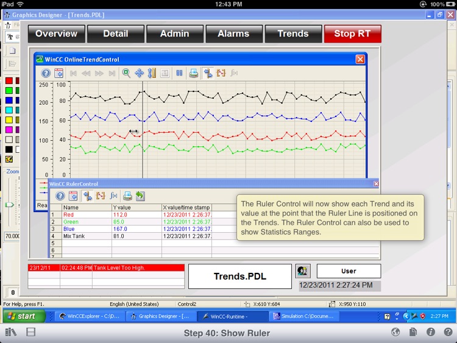Select the red color swatch in palette
This screenshot has height=343, width=457.
tap(9, 80)
